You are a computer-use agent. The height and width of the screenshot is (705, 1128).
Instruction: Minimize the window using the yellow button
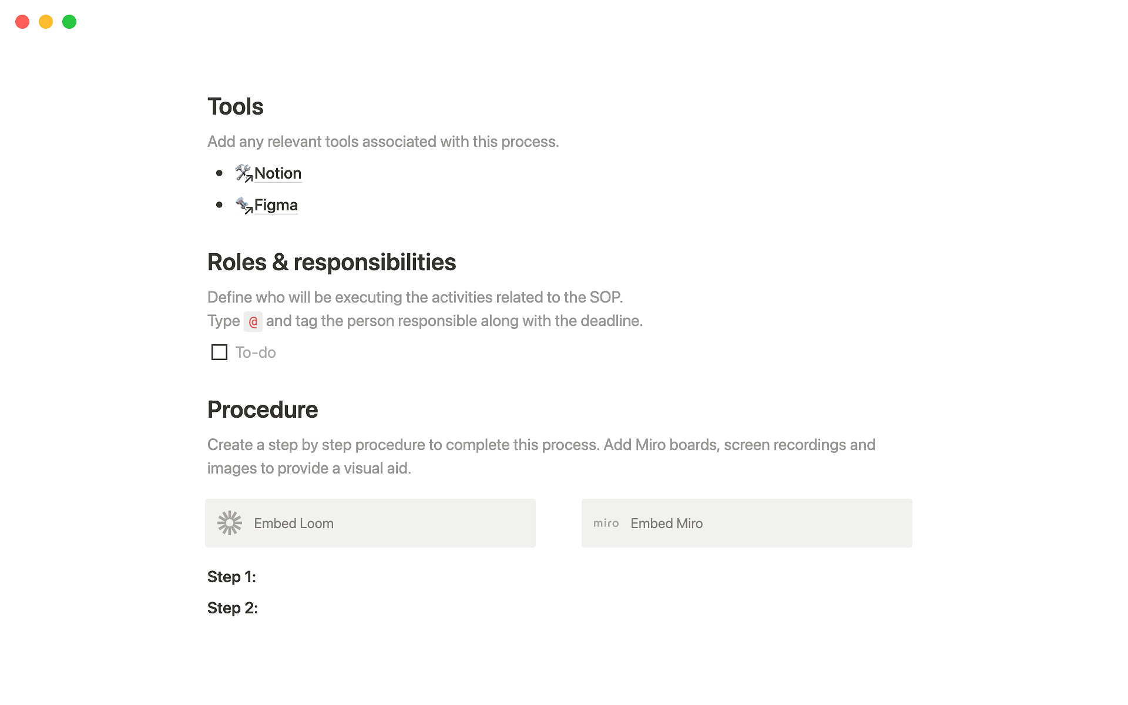click(x=46, y=22)
